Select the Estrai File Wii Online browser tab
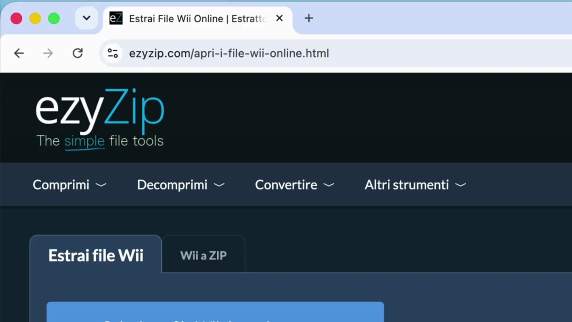572x322 pixels. 197,19
